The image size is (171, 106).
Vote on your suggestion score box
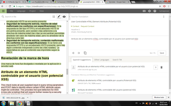click(156, 67)
